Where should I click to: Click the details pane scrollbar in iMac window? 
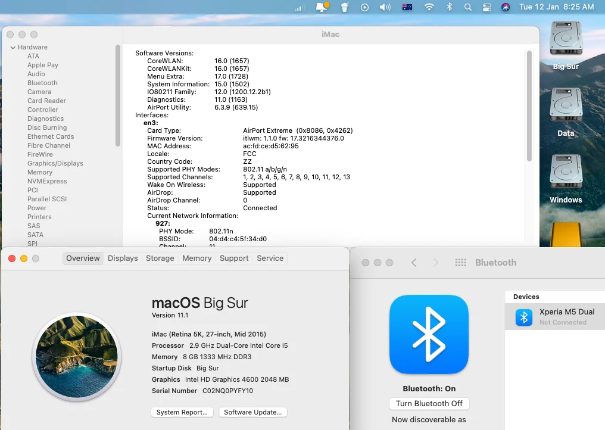click(x=529, y=106)
